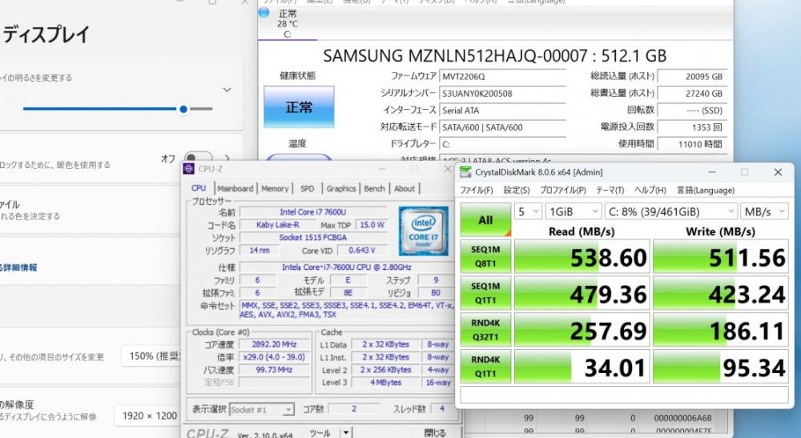Screen dimensions: 801x438
Task: Click the Serial ATA interface field
Action: 503,110
